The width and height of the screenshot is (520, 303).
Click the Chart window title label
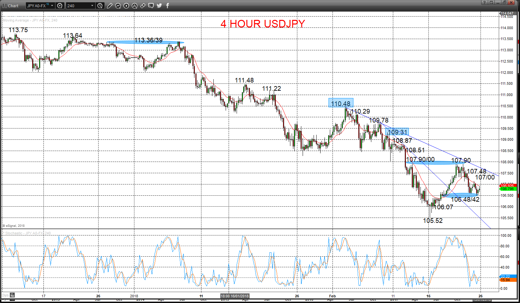pyautogui.click(x=13, y=6)
